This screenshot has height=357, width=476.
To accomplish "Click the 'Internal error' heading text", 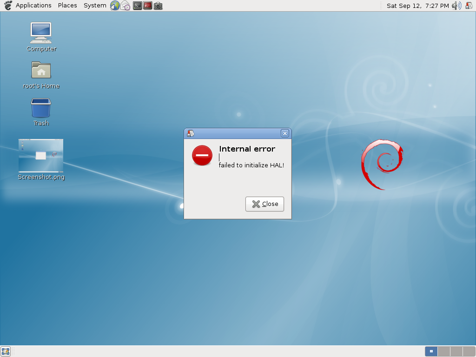I will click(247, 149).
